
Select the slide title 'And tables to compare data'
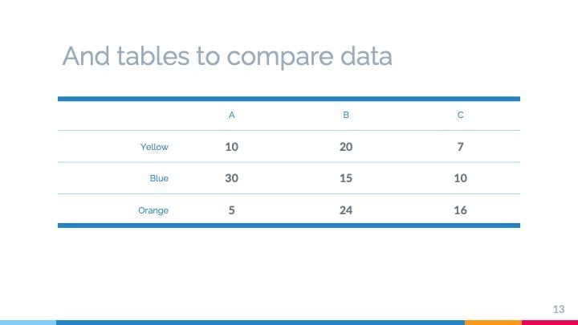click(x=227, y=56)
